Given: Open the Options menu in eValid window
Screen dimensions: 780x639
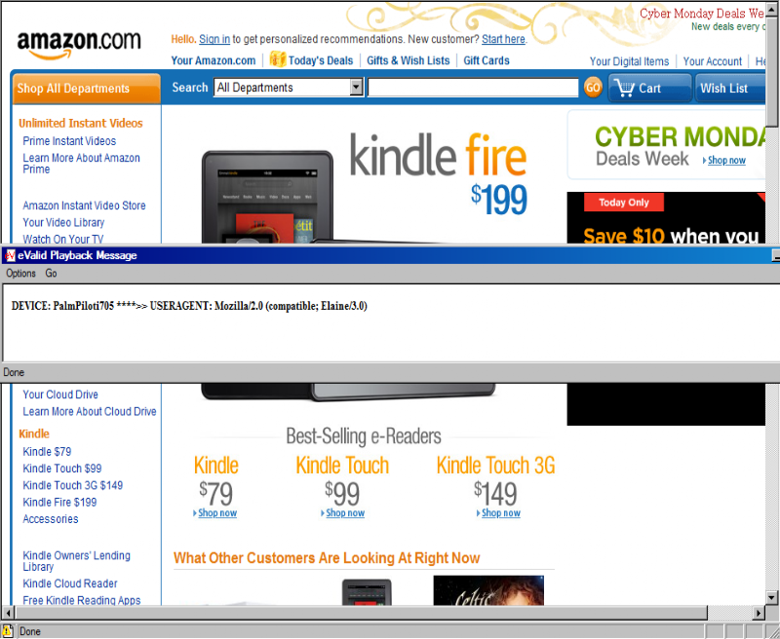Looking at the screenshot, I should (x=20, y=274).
